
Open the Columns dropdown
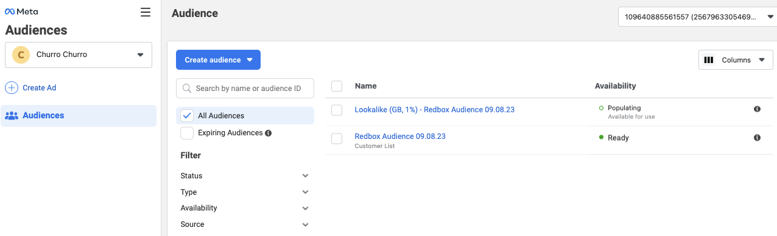pyautogui.click(x=736, y=60)
